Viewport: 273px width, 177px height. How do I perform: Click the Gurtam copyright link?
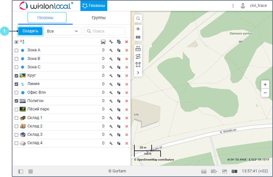[x=117, y=171]
